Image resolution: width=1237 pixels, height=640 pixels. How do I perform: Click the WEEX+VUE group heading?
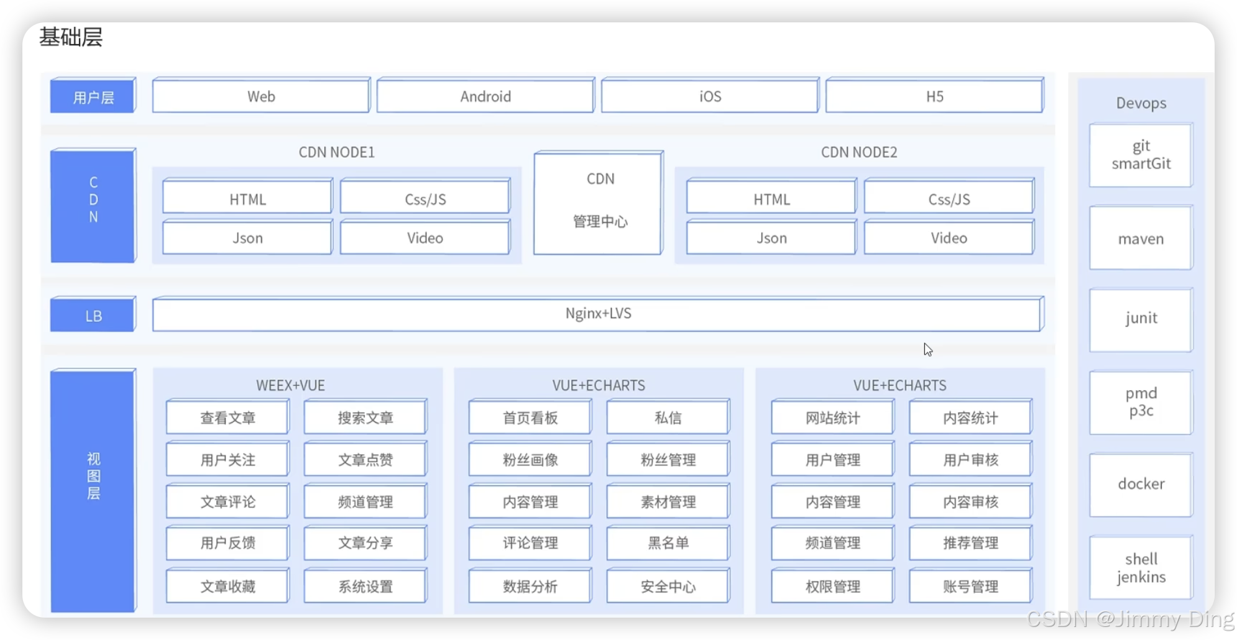pyautogui.click(x=290, y=385)
